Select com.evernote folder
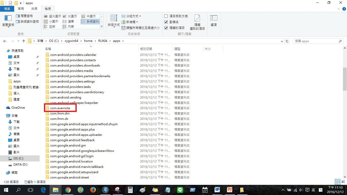This screenshot has height=195, width=347. tap(60, 108)
